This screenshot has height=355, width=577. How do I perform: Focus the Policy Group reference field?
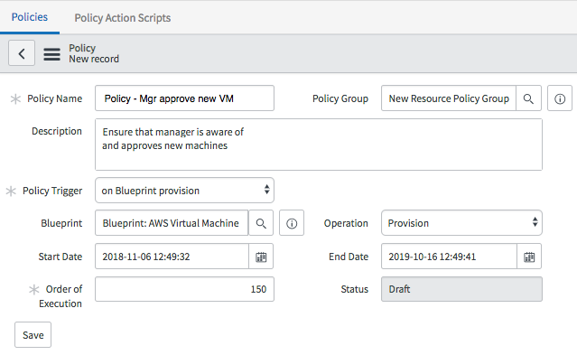[449, 98]
